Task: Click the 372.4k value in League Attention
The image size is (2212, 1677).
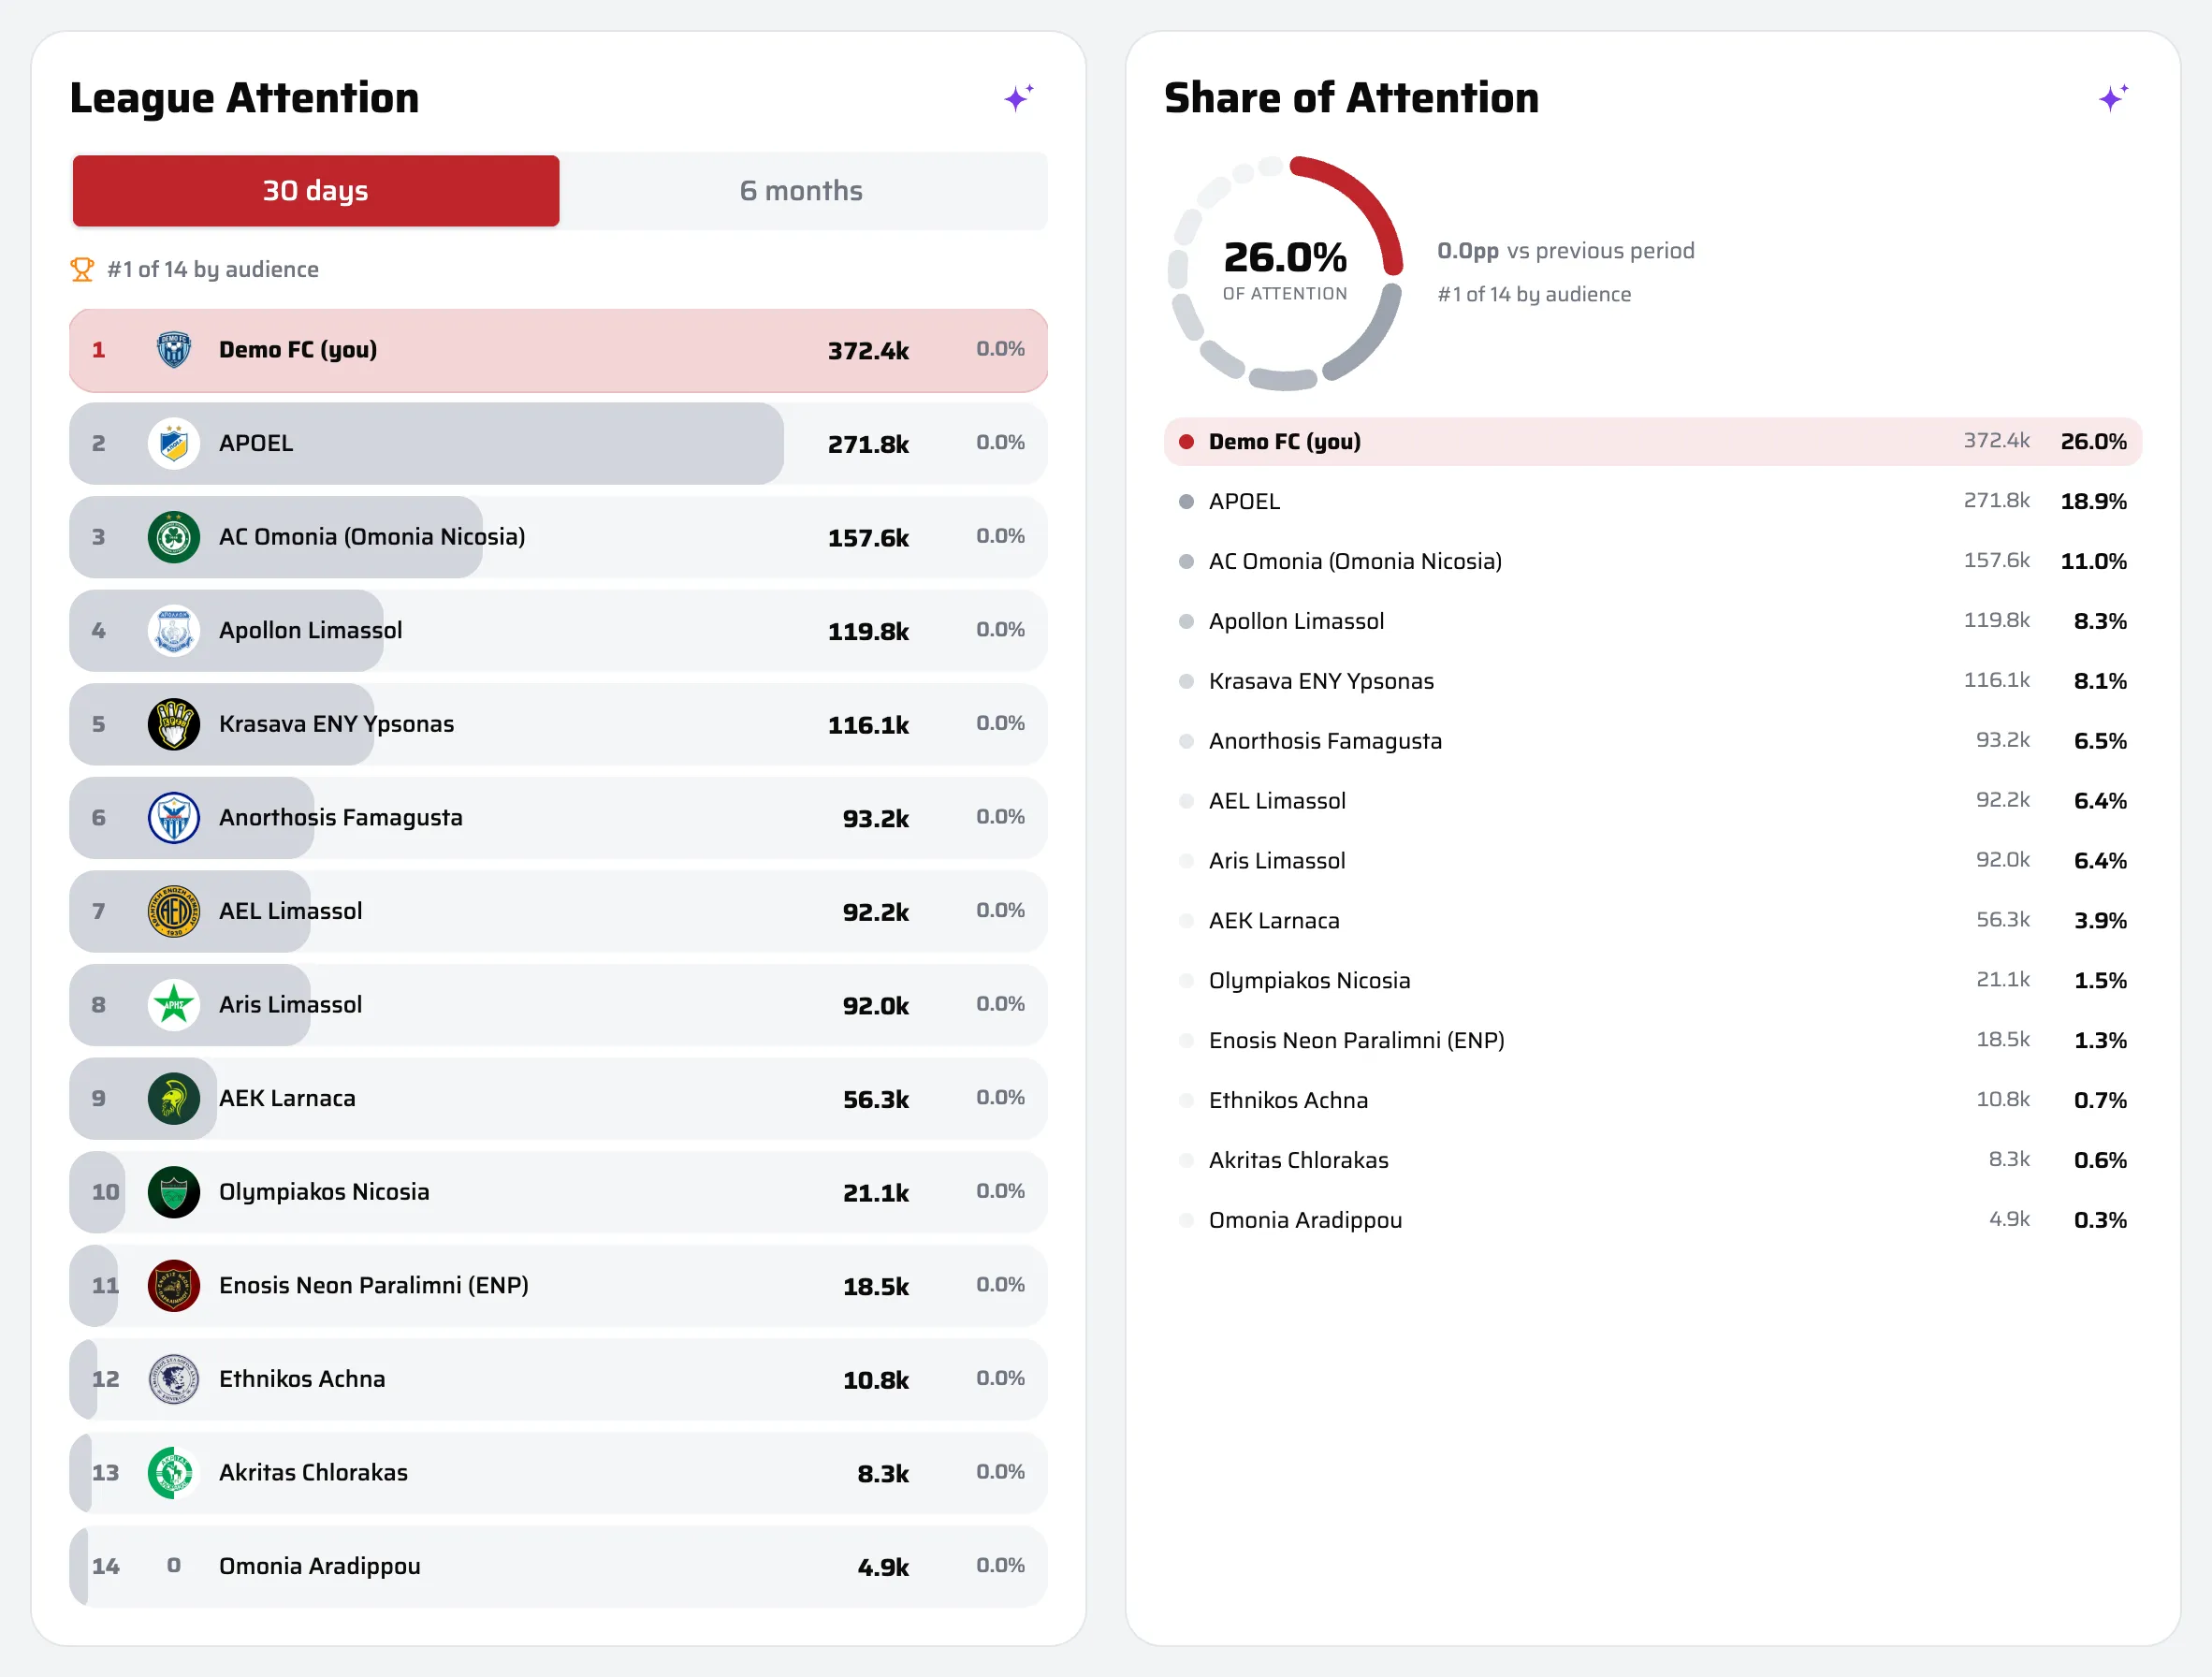Action: coord(868,351)
